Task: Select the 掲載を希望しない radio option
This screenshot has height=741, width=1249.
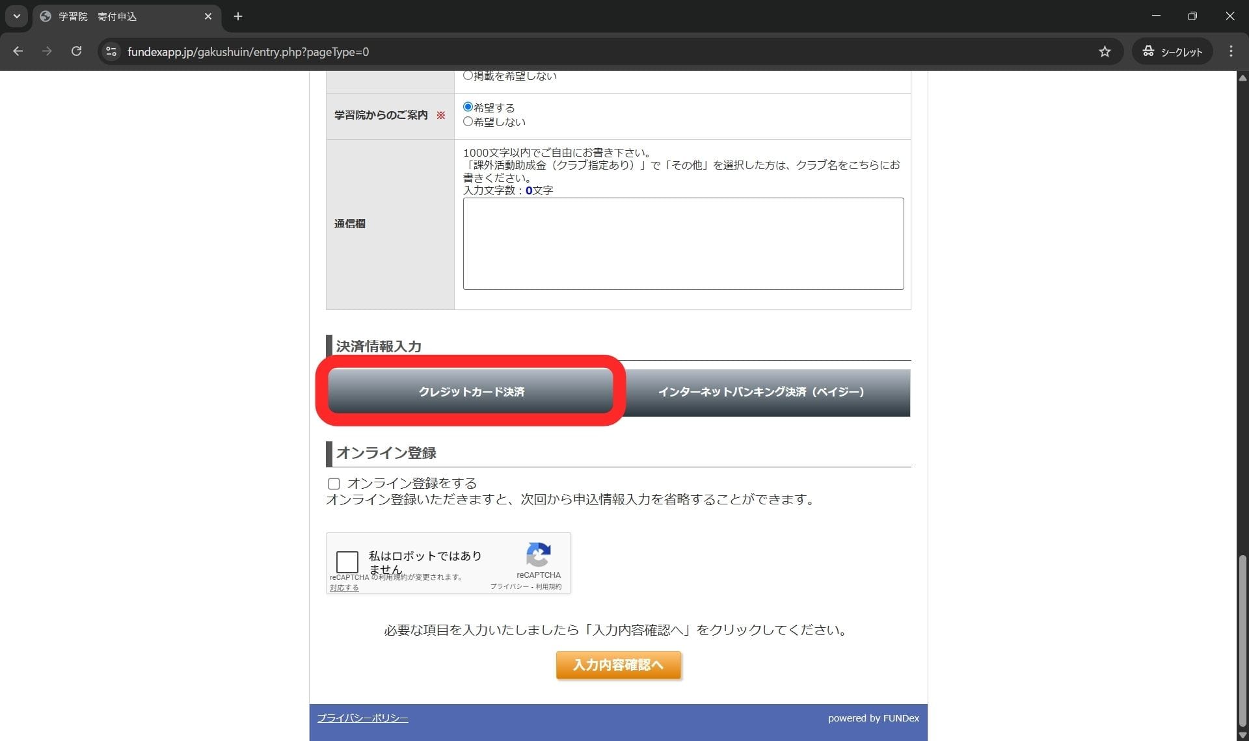Action: tap(468, 75)
